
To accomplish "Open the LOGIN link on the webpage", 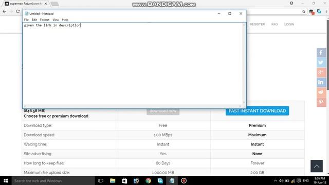I will point(289,24).
